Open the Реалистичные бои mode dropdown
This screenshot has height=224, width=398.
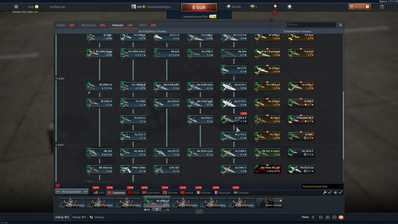click(x=322, y=186)
